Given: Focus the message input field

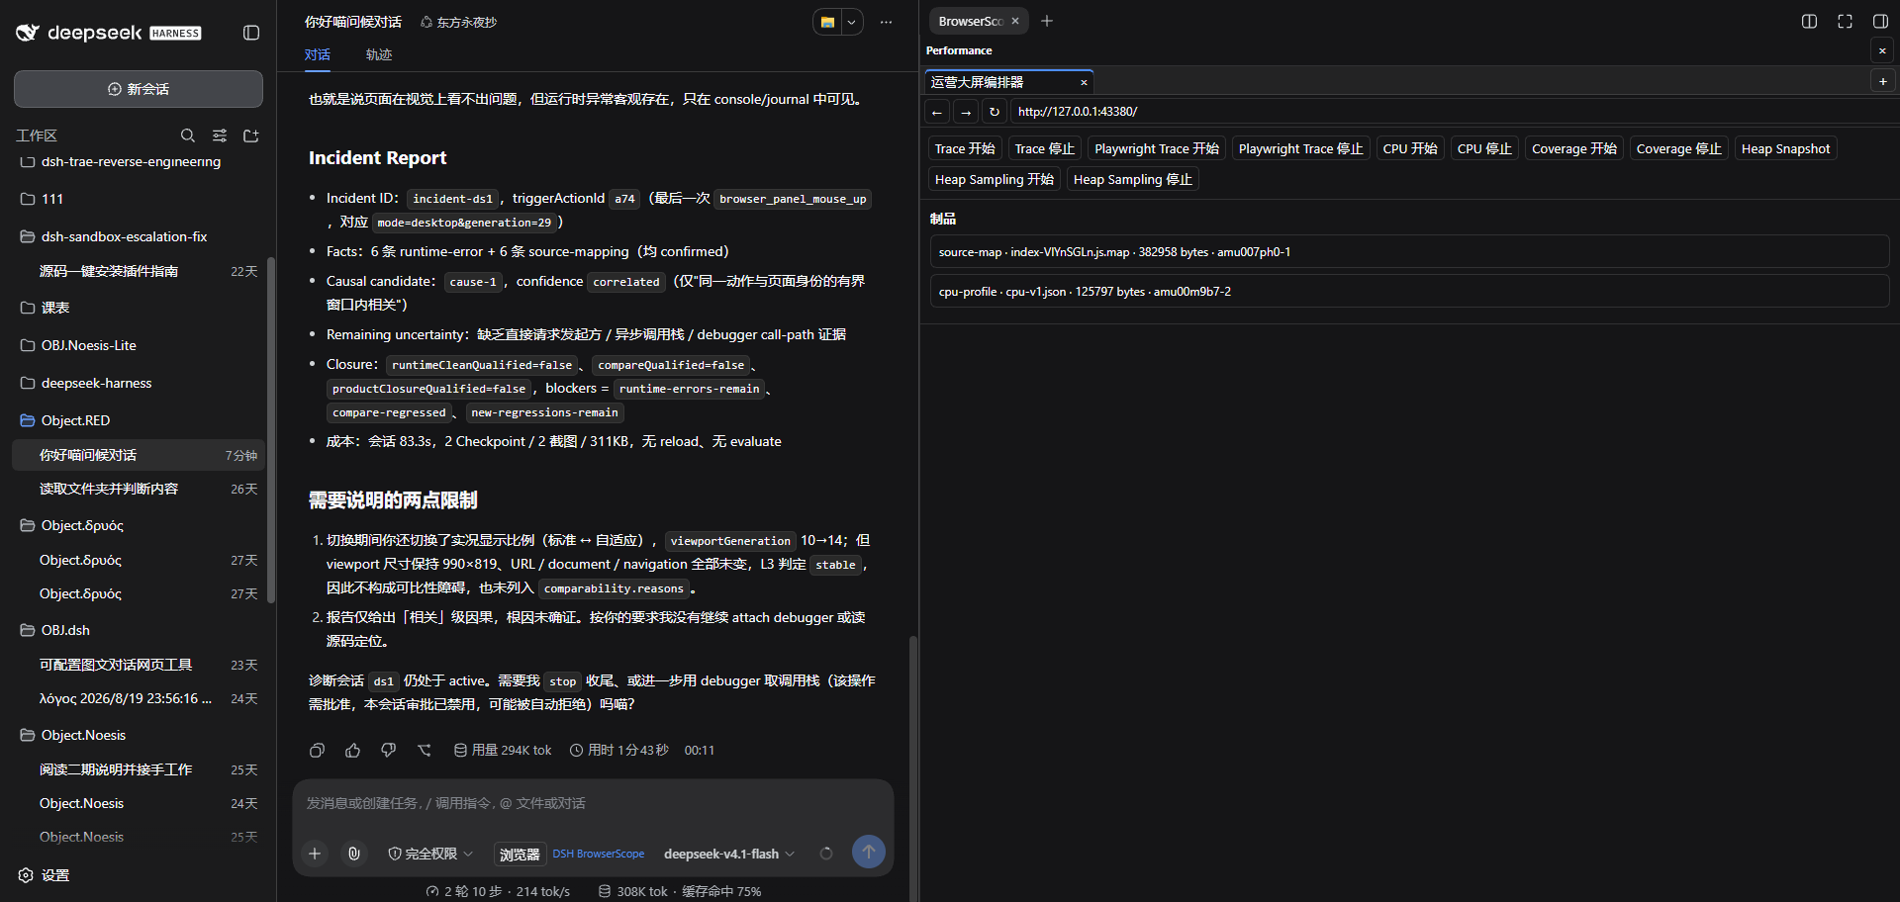Looking at the screenshot, I should pos(593,803).
